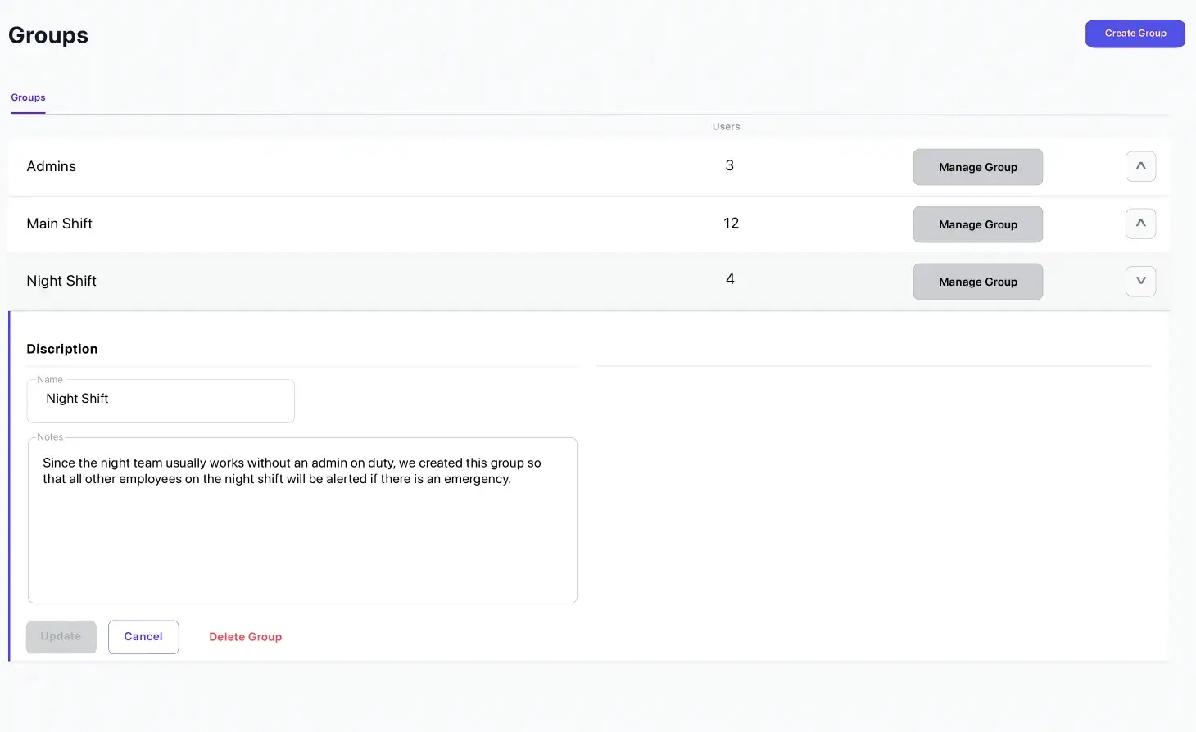Focus the Name input field

[161, 400]
